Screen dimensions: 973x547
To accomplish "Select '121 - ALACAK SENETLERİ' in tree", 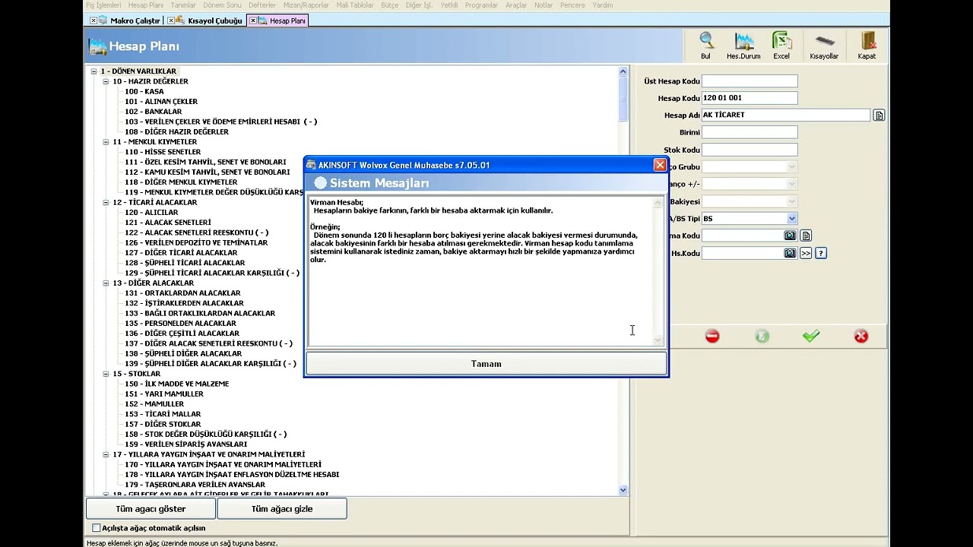I will point(168,223).
